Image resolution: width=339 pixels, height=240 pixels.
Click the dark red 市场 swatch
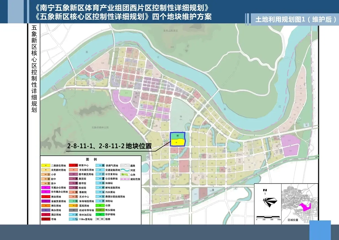pos(46,219)
